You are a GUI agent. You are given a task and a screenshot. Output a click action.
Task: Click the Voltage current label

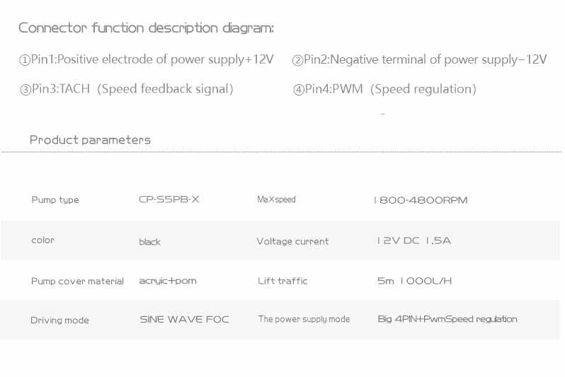pos(292,241)
